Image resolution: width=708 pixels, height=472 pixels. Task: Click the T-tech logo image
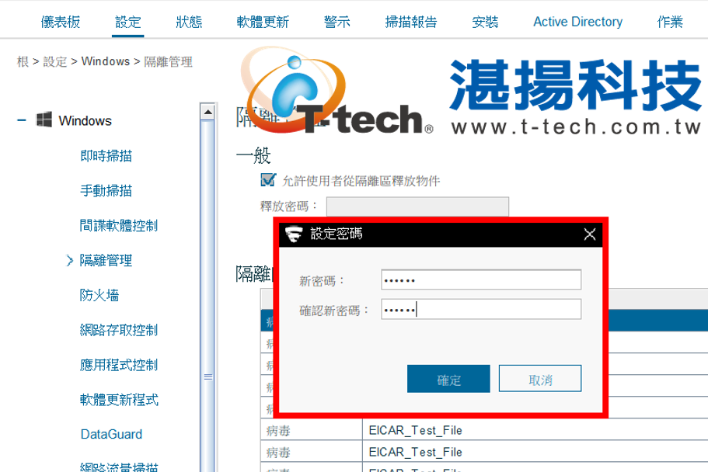[337, 92]
